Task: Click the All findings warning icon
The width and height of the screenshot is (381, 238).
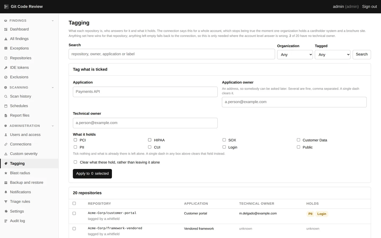Action: 6,39
